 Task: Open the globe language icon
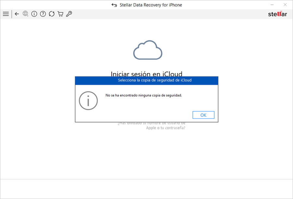point(25,14)
